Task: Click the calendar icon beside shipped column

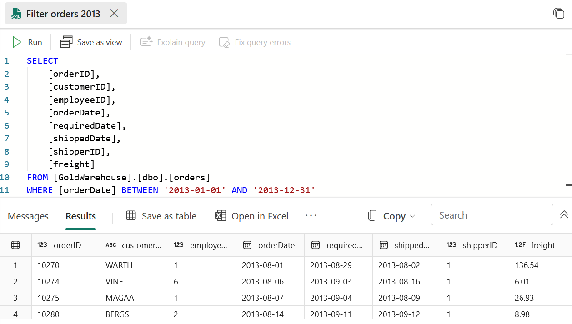Action: point(384,245)
